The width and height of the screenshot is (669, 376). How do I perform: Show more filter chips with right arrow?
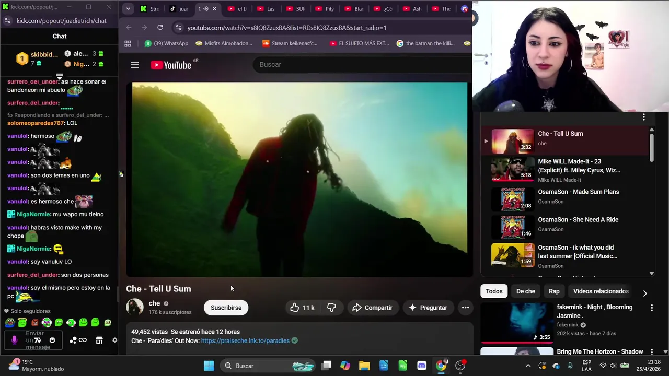644,293
